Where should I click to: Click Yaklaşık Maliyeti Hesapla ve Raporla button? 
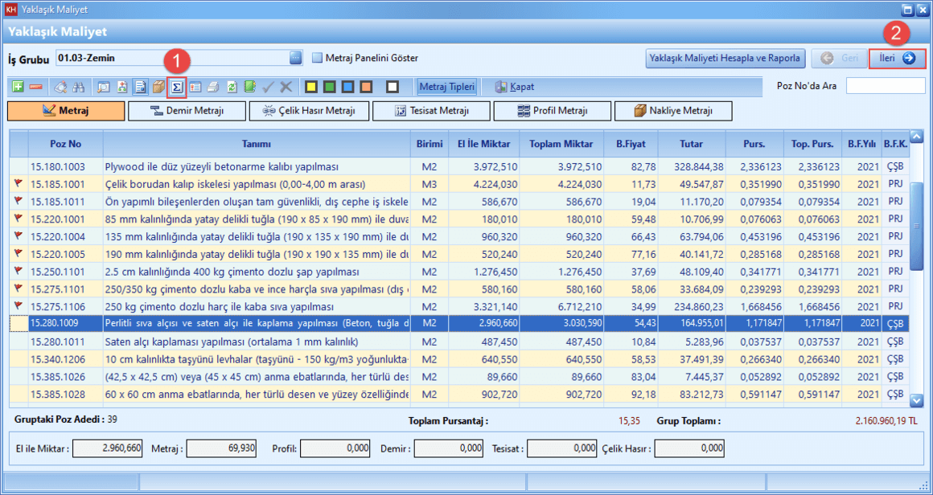point(725,58)
